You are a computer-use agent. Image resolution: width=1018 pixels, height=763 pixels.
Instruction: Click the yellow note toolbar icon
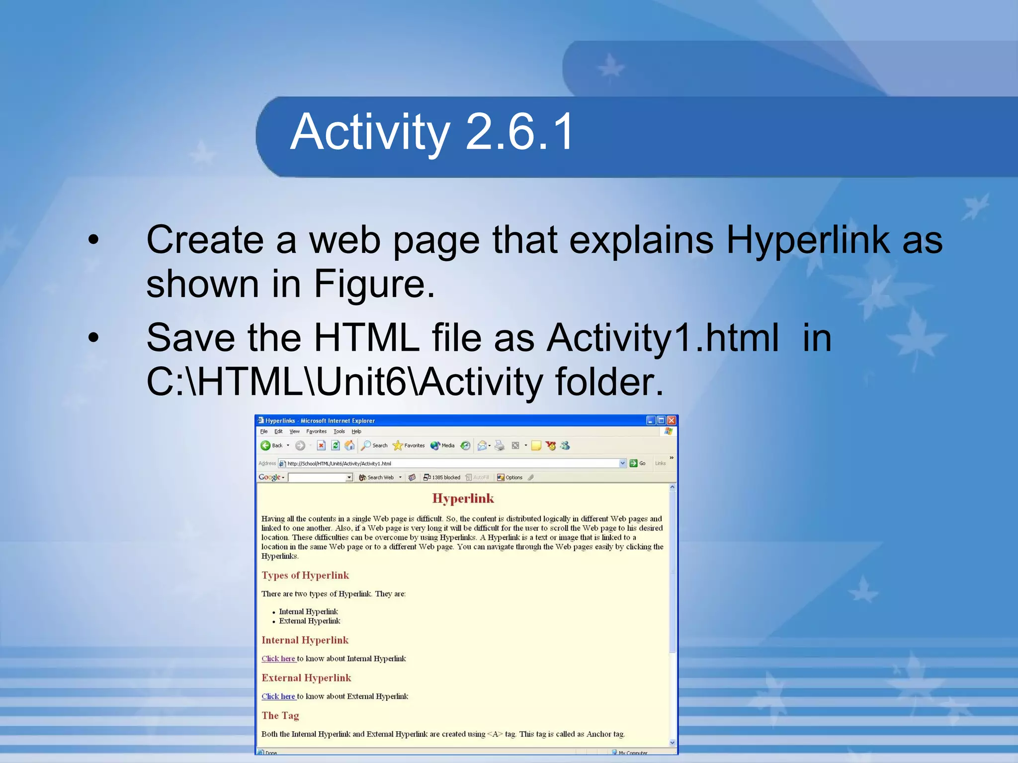[x=536, y=446]
